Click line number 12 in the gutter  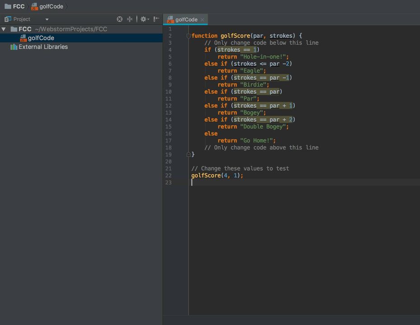168,106
